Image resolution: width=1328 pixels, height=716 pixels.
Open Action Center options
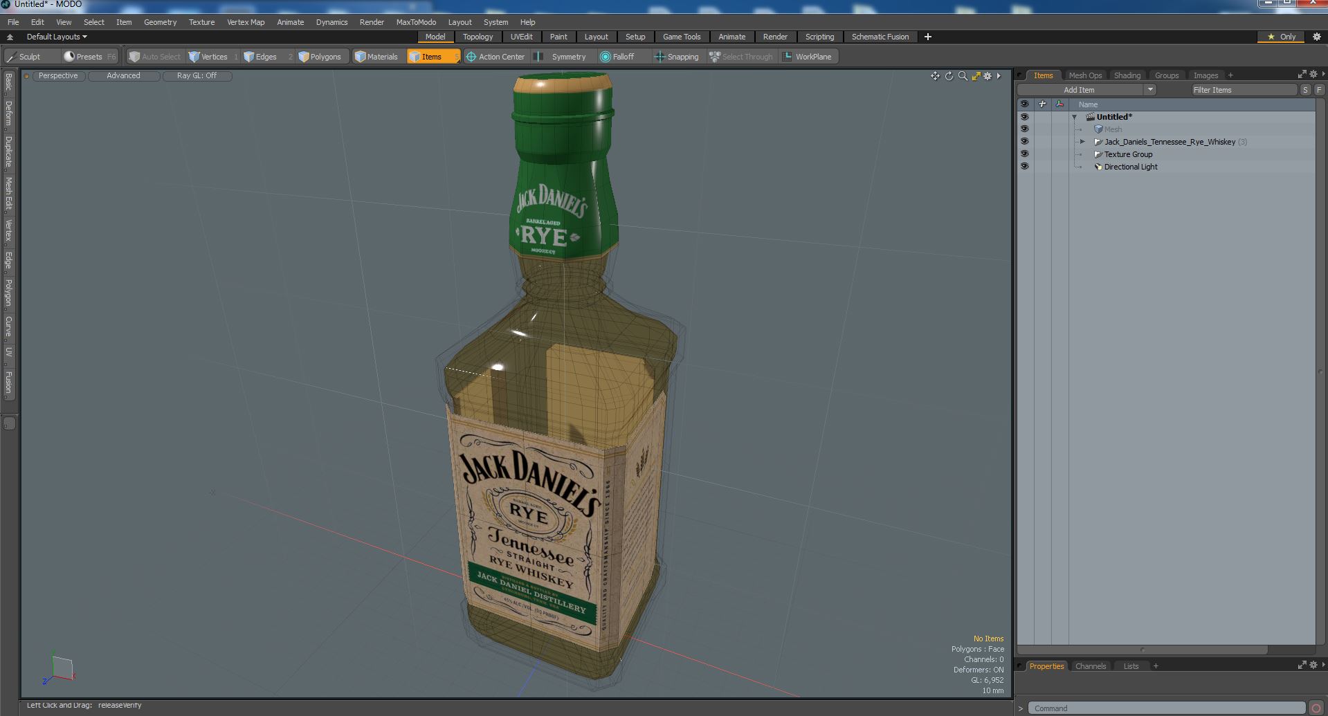point(495,57)
